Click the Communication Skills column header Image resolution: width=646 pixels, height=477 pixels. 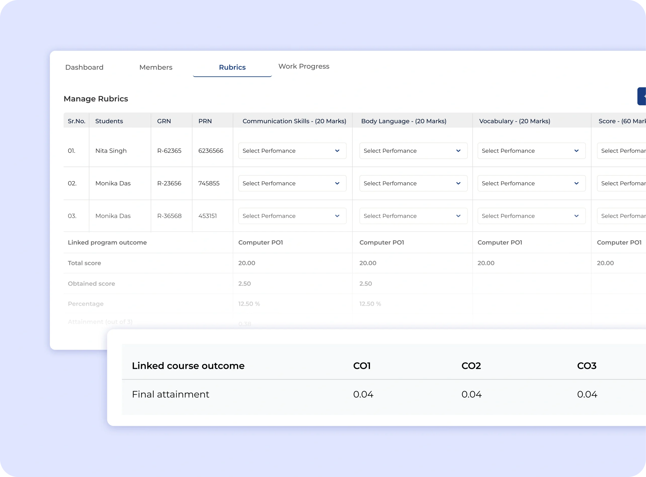pos(294,121)
